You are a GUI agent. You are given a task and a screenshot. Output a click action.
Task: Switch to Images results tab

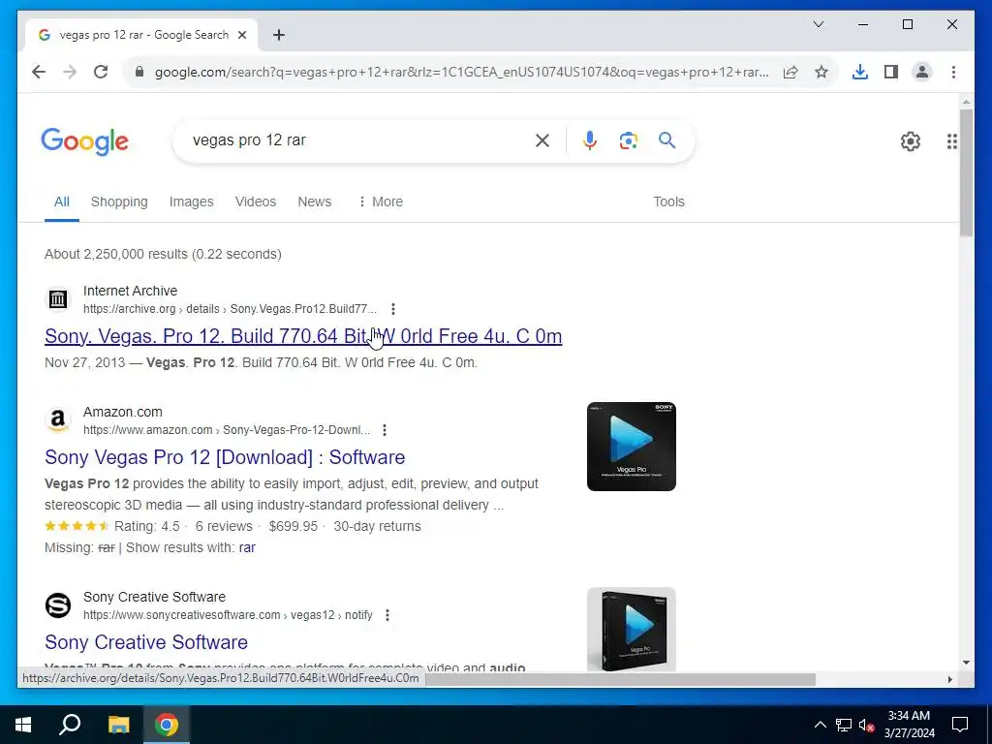pyautogui.click(x=191, y=201)
